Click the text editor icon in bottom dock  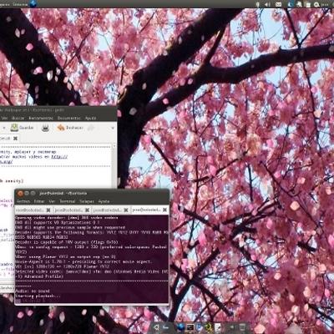(218, 327)
